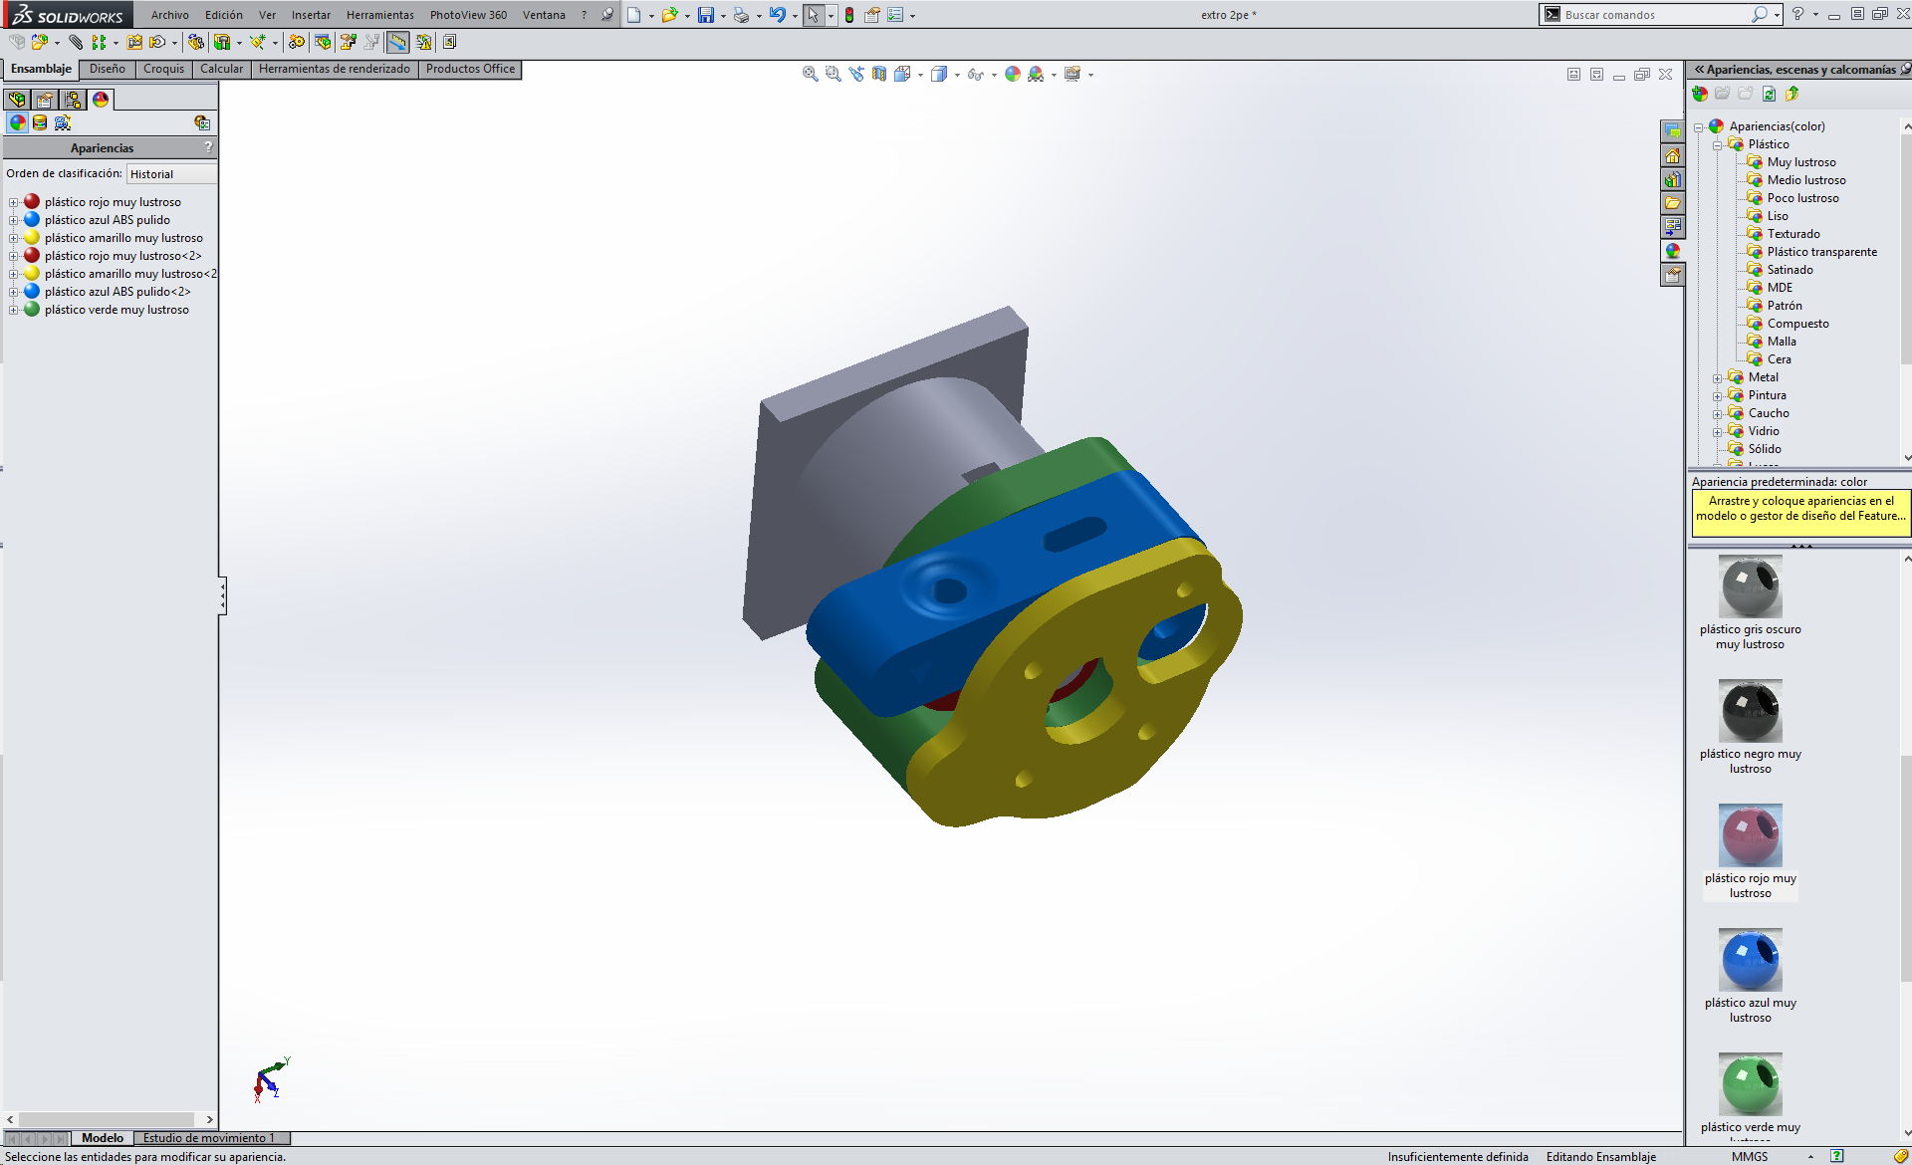Pick the plástico rojo muy lustroso swatch

(x=1751, y=836)
